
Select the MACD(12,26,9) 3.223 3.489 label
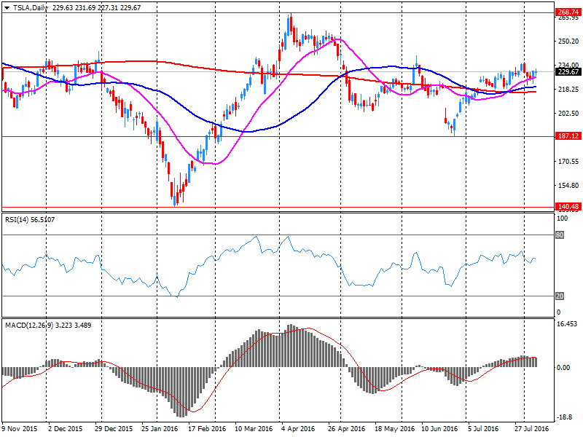(x=48, y=325)
